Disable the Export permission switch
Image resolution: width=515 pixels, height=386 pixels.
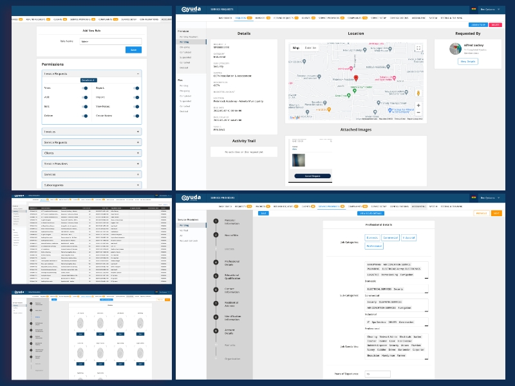click(136, 87)
